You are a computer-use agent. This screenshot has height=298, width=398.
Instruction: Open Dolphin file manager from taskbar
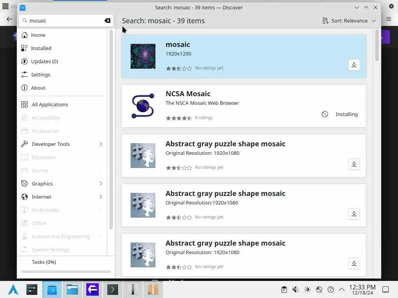pos(72,289)
